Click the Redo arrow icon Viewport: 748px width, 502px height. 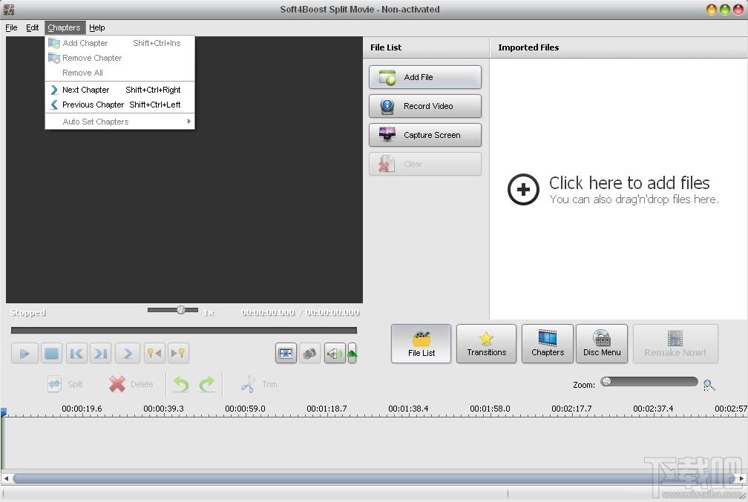pos(207,384)
